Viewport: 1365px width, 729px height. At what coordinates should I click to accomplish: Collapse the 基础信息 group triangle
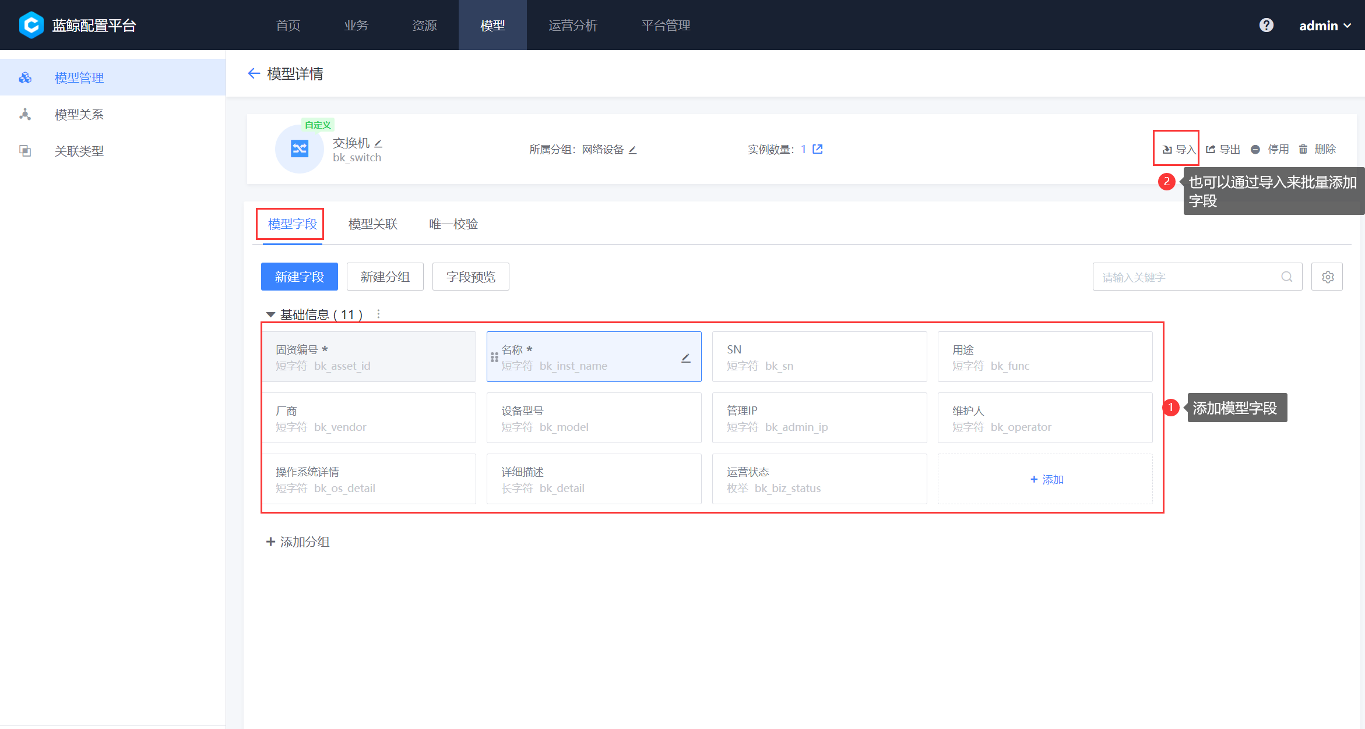270,314
